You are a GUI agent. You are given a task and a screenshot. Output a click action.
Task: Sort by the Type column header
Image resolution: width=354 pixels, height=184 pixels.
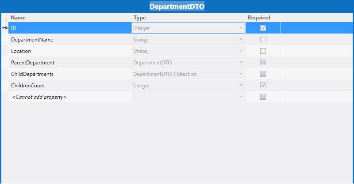[139, 18]
